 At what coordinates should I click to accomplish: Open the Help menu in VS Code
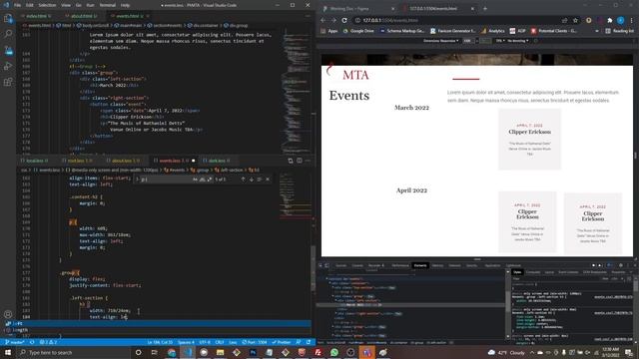[x=125, y=5]
